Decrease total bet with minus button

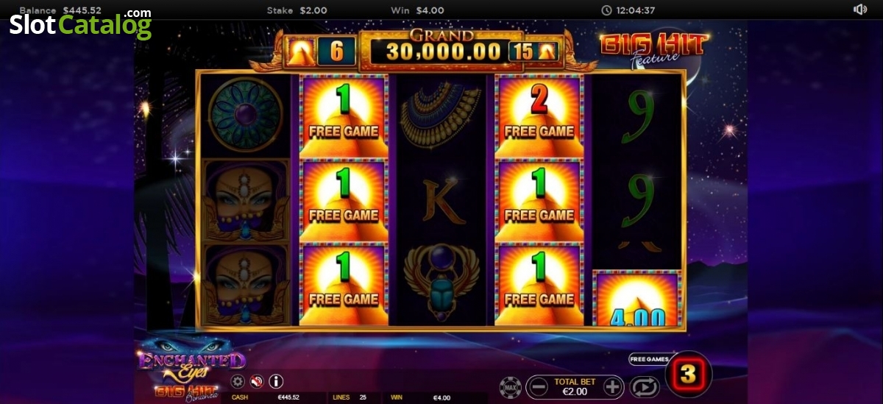pos(539,386)
